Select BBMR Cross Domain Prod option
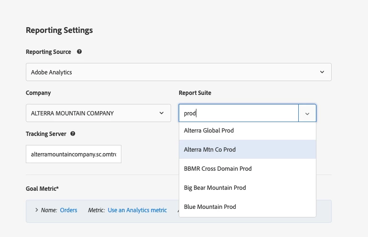The width and height of the screenshot is (368, 237). point(217,168)
